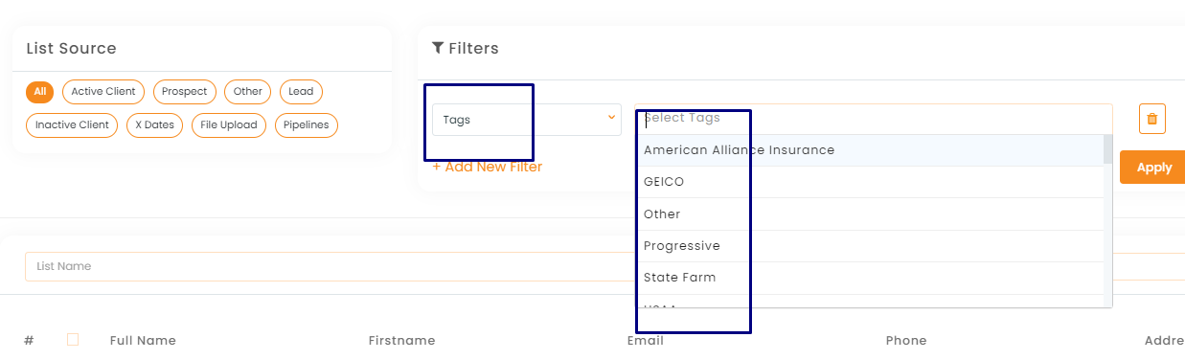Open the Tags filter type dropdown

pos(527,120)
